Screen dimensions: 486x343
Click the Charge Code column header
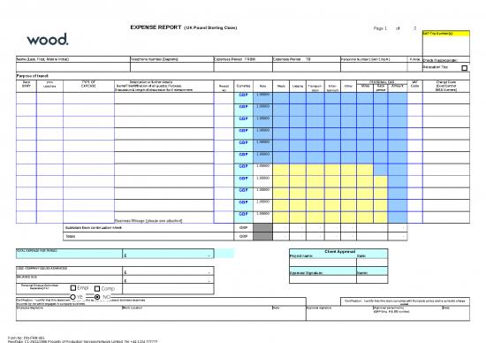(x=445, y=86)
